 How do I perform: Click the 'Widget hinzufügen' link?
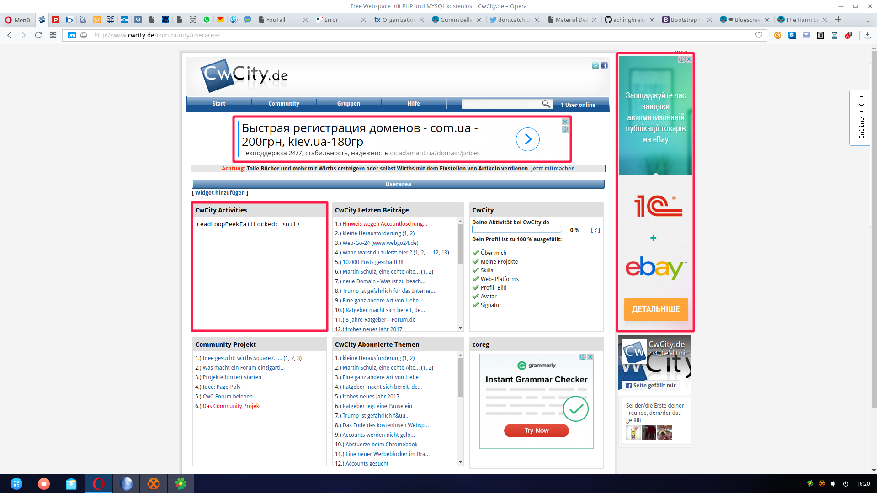pyautogui.click(x=220, y=193)
